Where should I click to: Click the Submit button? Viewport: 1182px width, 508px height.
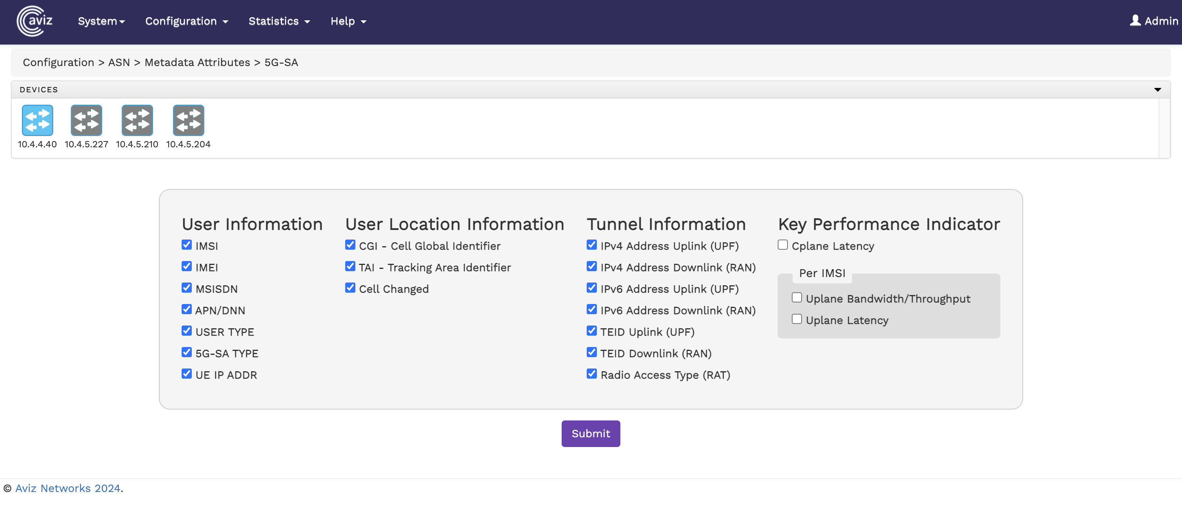click(x=591, y=433)
